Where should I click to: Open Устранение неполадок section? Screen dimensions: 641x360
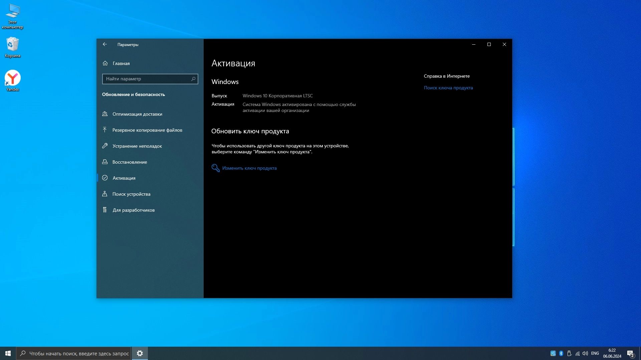point(137,146)
